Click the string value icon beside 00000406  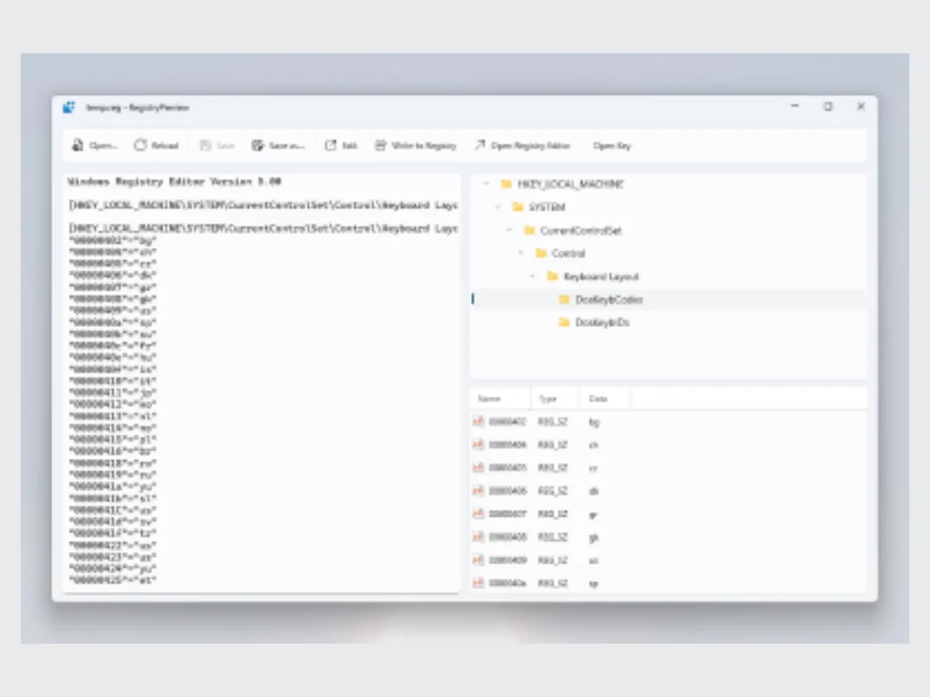point(478,490)
